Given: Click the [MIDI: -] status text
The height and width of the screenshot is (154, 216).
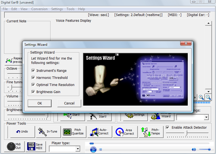Looking at the screenshot, I should click(x=174, y=15).
